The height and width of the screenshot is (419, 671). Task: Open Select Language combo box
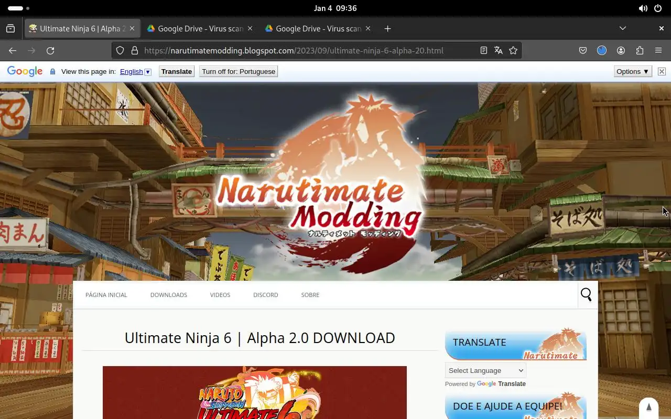pyautogui.click(x=485, y=370)
